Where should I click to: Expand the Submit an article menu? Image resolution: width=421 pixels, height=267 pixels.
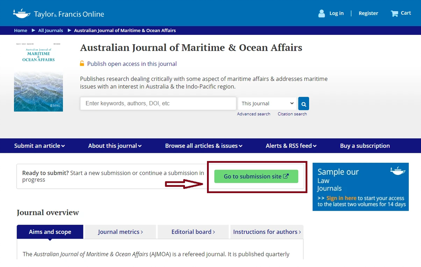(40, 146)
